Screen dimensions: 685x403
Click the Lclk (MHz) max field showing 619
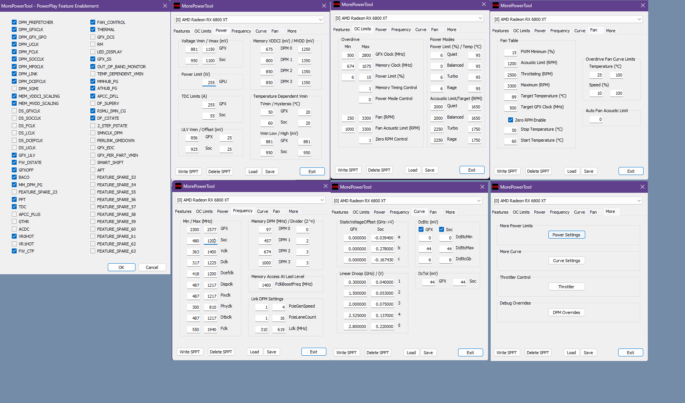pos(279,329)
